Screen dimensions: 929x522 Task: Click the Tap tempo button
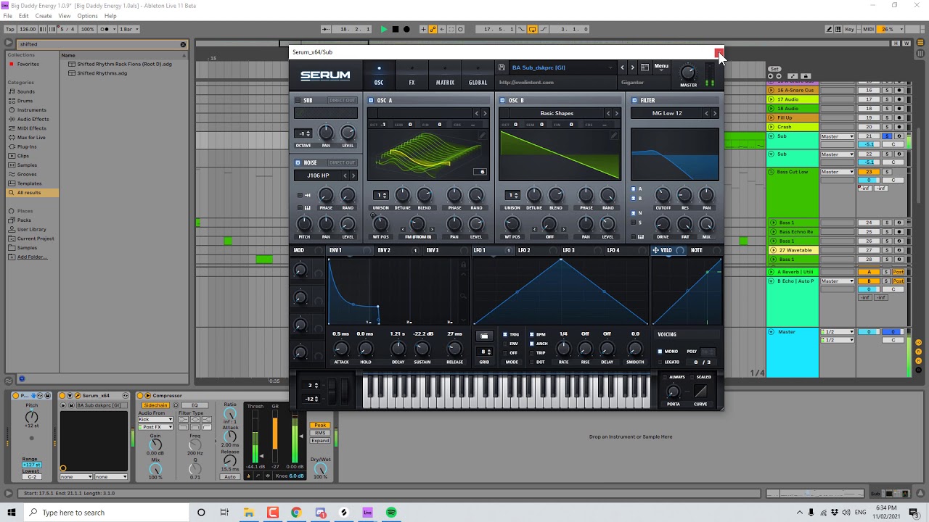tap(10, 29)
